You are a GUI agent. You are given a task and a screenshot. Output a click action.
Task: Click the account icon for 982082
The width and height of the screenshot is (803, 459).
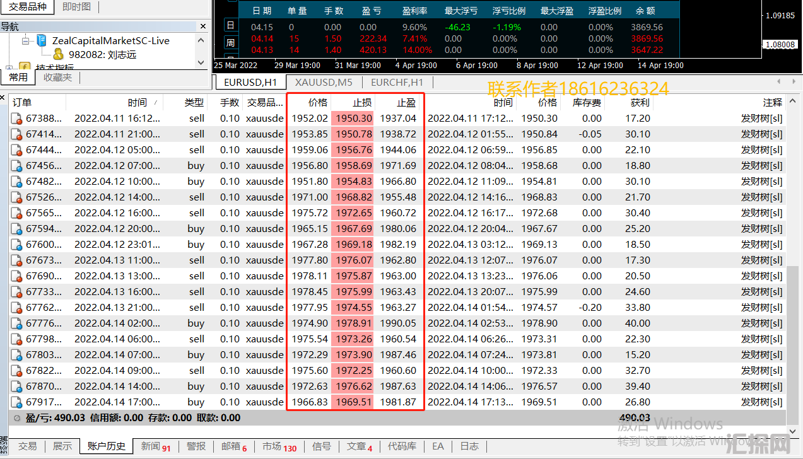58,54
